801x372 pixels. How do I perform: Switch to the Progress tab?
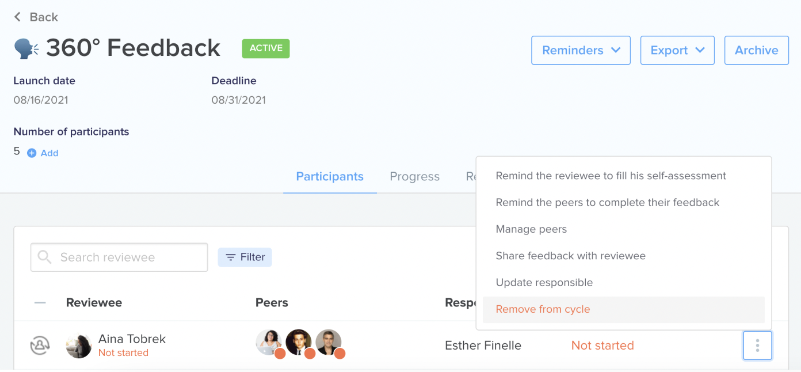point(414,177)
